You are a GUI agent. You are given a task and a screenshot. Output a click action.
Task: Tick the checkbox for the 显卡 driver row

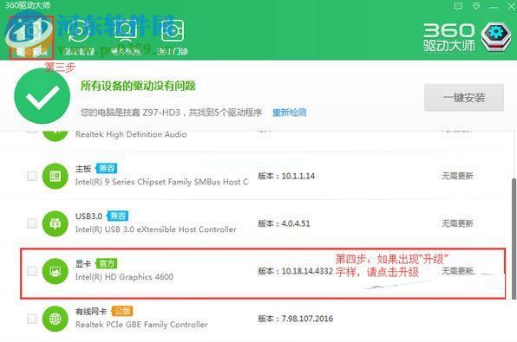pos(32,271)
